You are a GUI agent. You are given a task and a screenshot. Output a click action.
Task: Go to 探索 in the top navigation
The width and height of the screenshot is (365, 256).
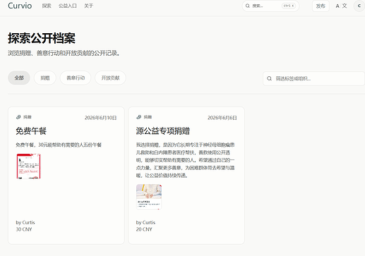click(x=47, y=6)
